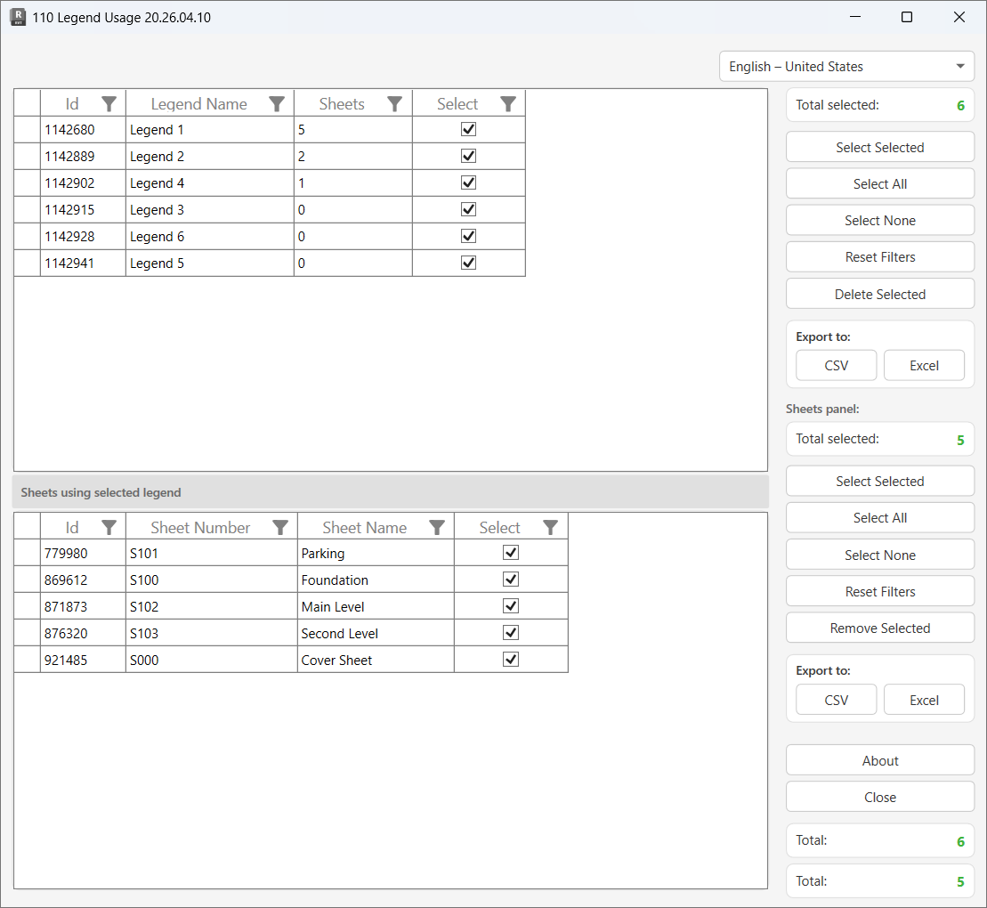
Task: Open filter on sheets table Id column
Action: (x=109, y=528)
